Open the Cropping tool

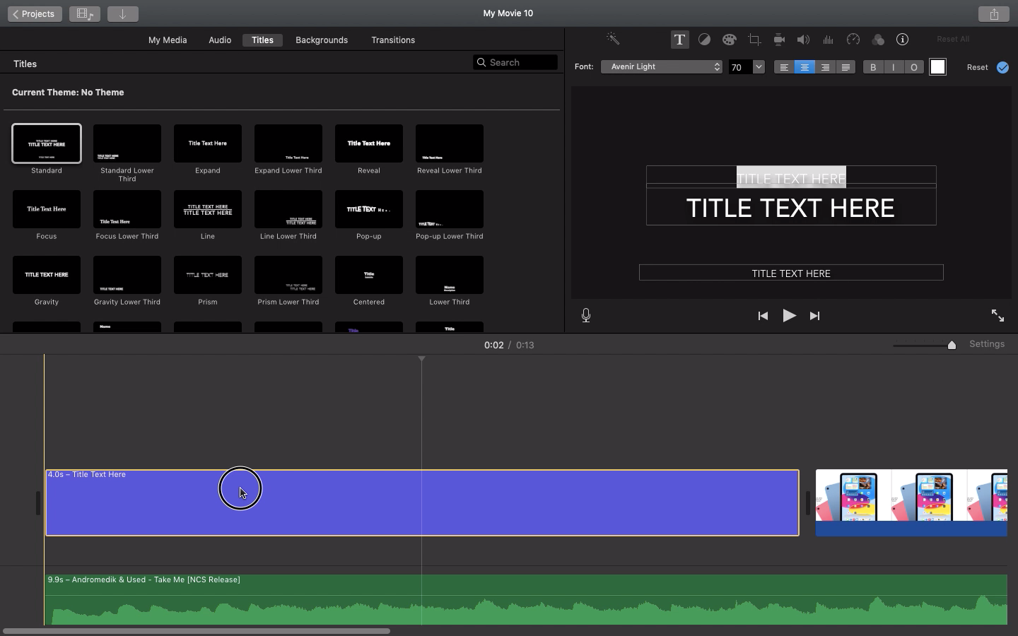point(754,40)
